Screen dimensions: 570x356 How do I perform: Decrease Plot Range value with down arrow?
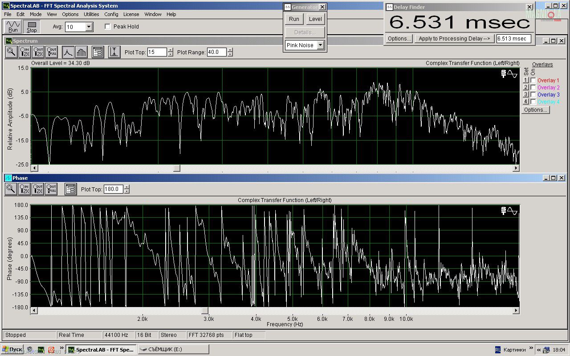click(230, 54)
